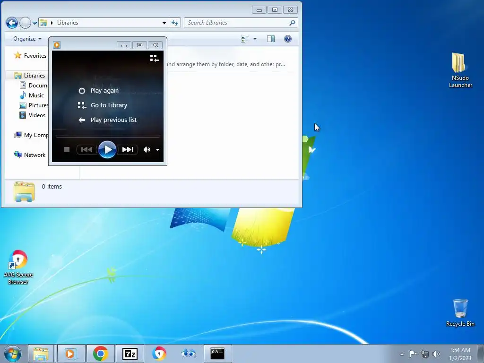Screen dimensions: 484x363
Task: Select the Recycle Bin desktop icon
Action: pyautogui.click(x=460, y=312)
